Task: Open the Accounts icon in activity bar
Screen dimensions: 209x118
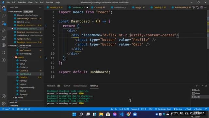Action: [4, 96]
